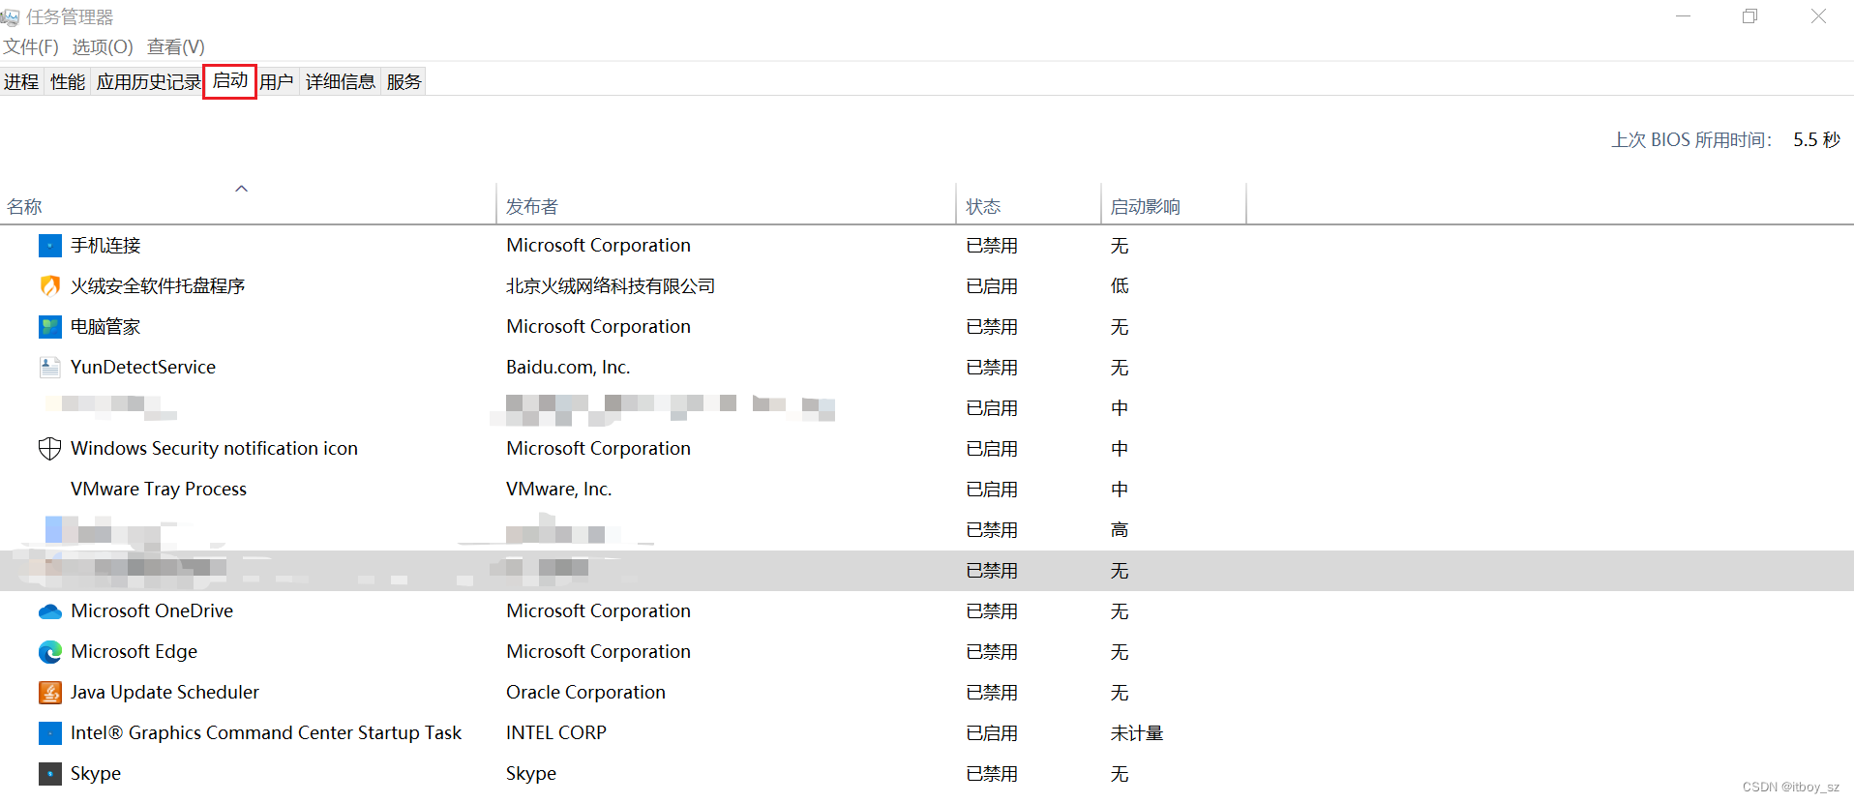Select the 火绒安全软件托盘程序 row
Image resolution: width=1854 pixels, height=803 pixels.
pyautogui.click(x=927, y=286)
